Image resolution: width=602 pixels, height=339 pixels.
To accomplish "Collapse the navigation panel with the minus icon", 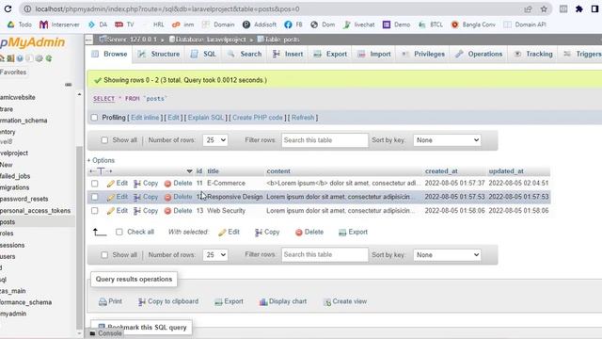I will pos(69,85).
